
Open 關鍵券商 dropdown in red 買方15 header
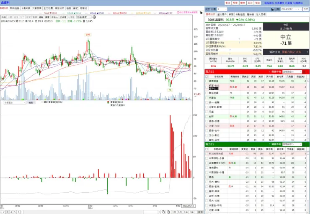(292, 72)
